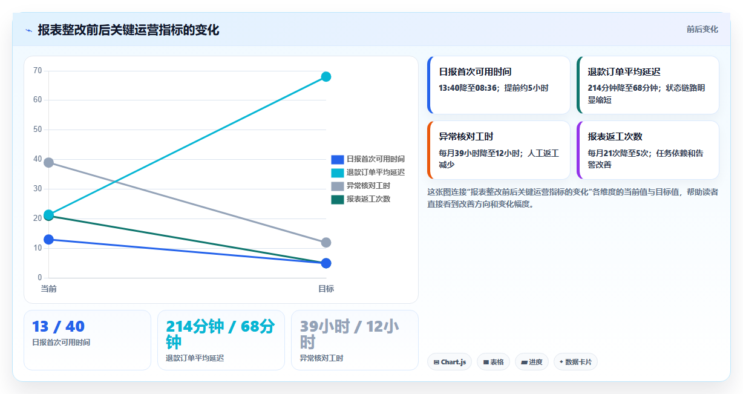Click the progress icon in 进度 tag
The image size is (743, 394).
pos(524,363)
